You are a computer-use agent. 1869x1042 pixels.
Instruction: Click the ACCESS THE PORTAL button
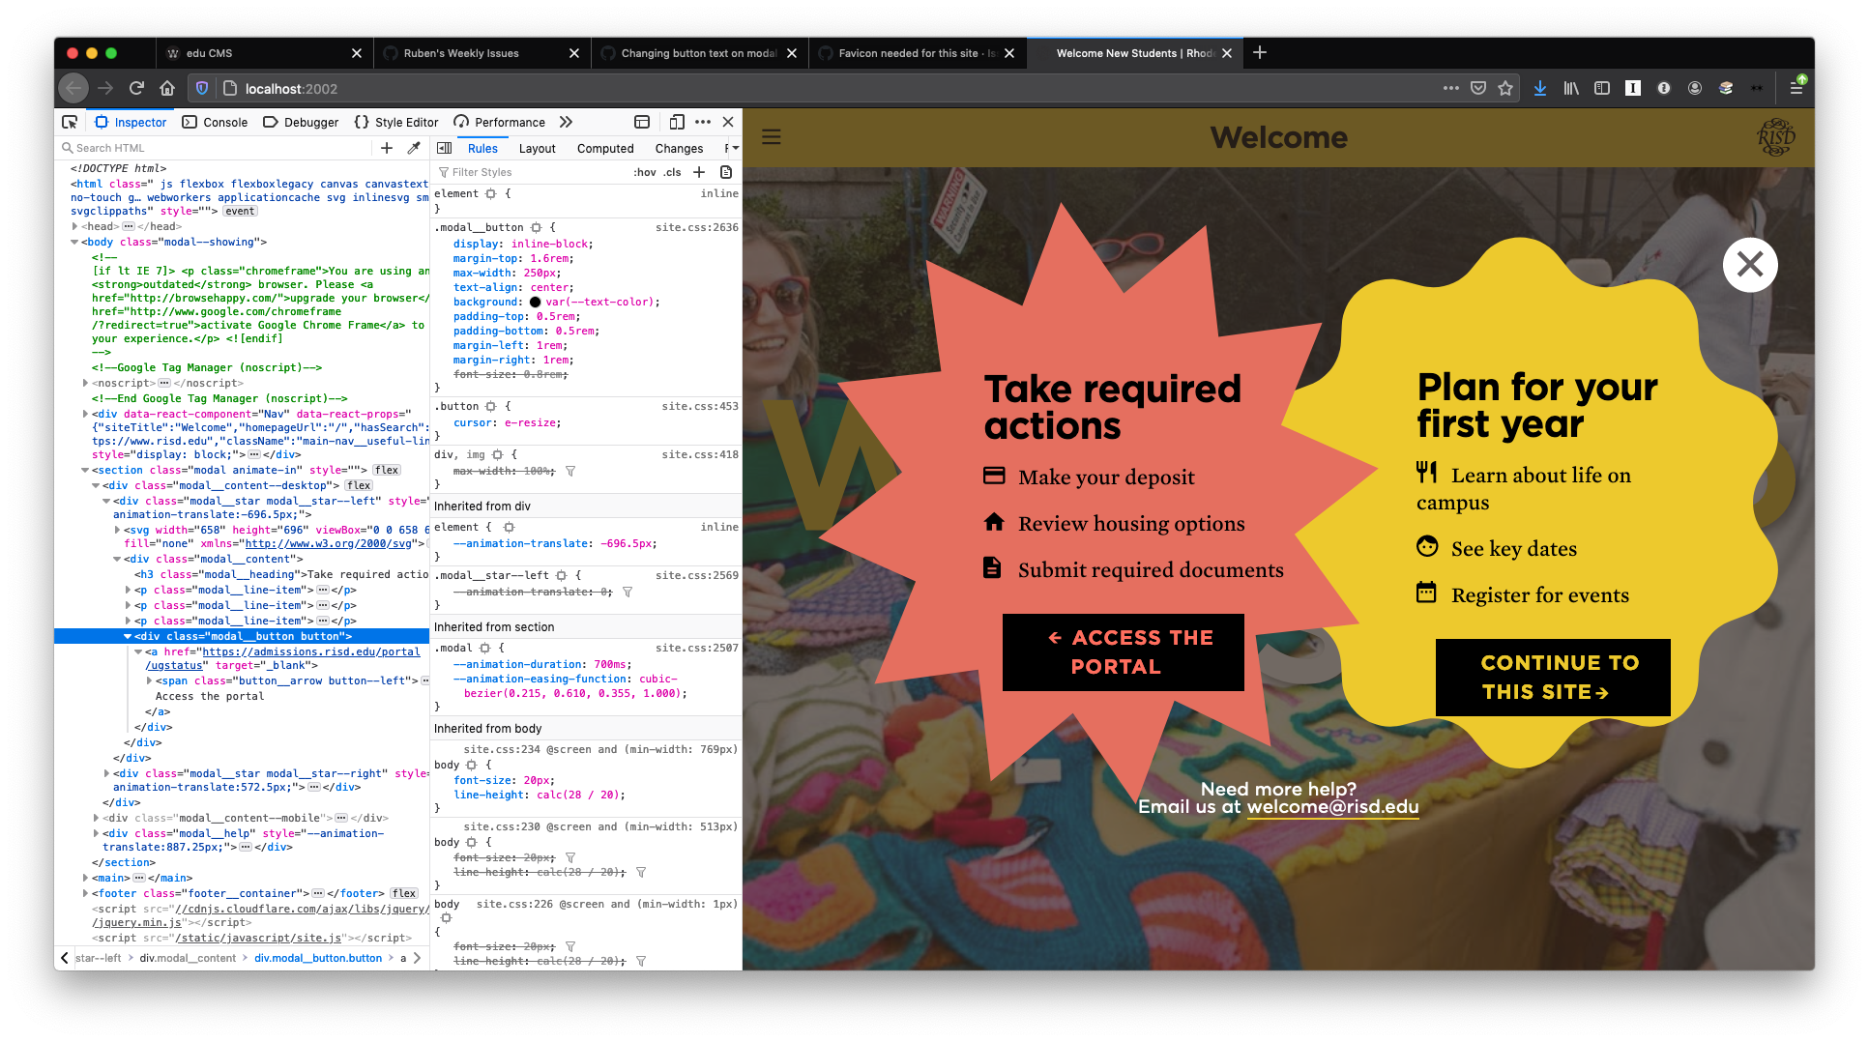[x=1124, y=652]
